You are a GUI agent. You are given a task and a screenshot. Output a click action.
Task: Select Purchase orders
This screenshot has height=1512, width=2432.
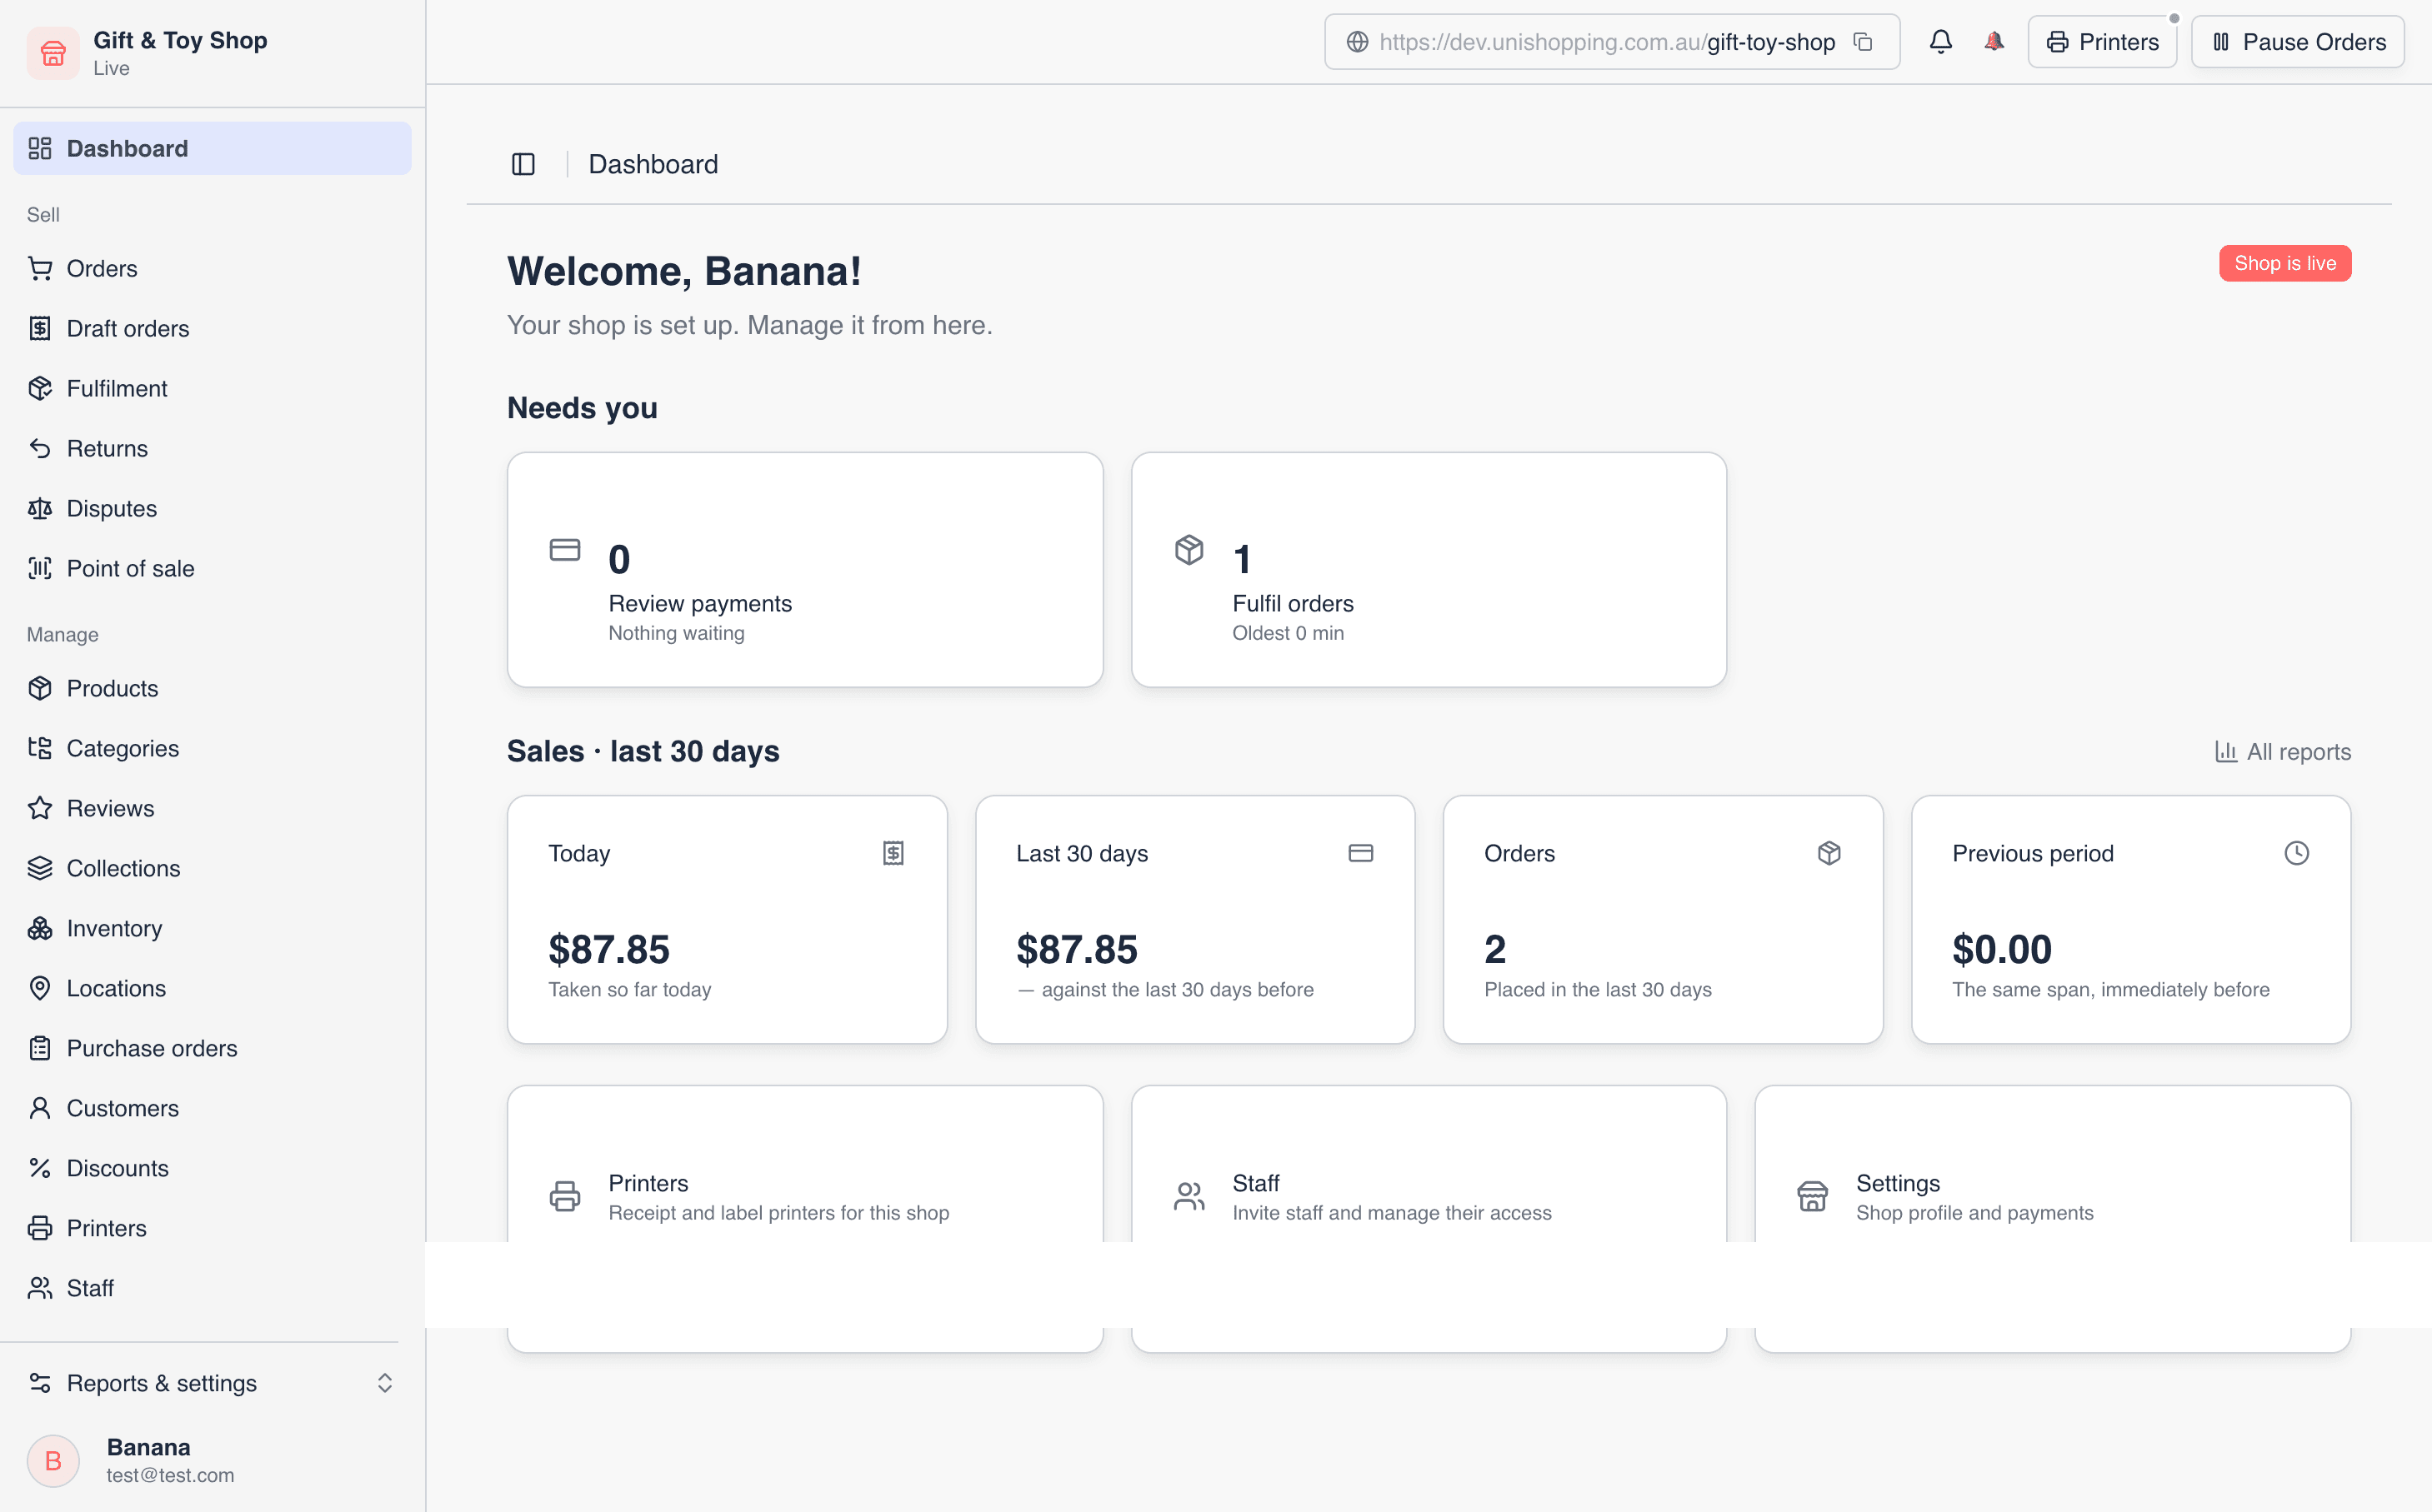click(x=212, y=1048)
